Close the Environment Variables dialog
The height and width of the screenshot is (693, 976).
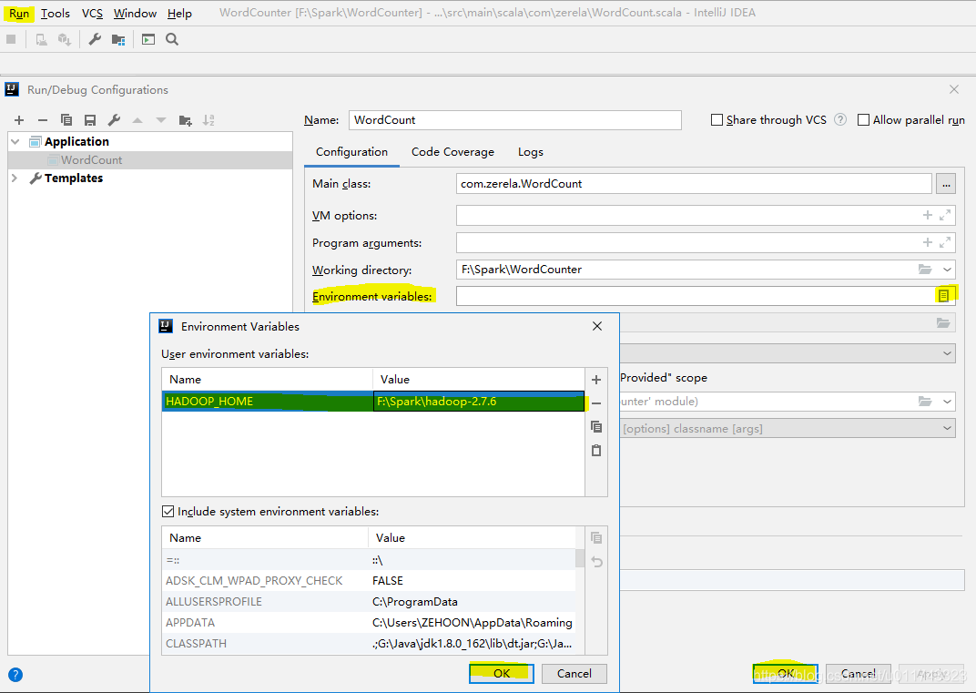pos(597,326)
